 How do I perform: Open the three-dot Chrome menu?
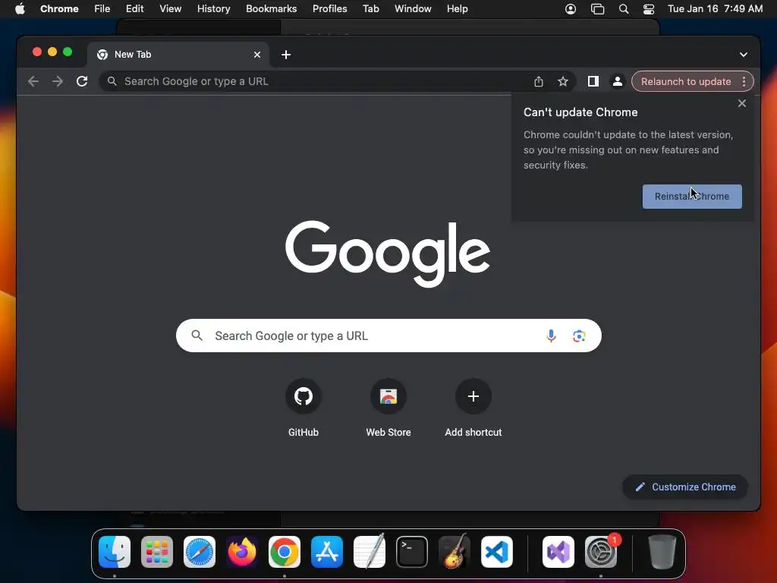click(744, 81)
